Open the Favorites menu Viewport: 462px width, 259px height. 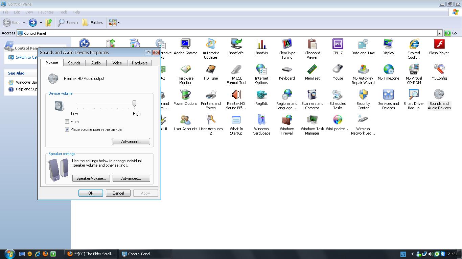tap(46, 12)
